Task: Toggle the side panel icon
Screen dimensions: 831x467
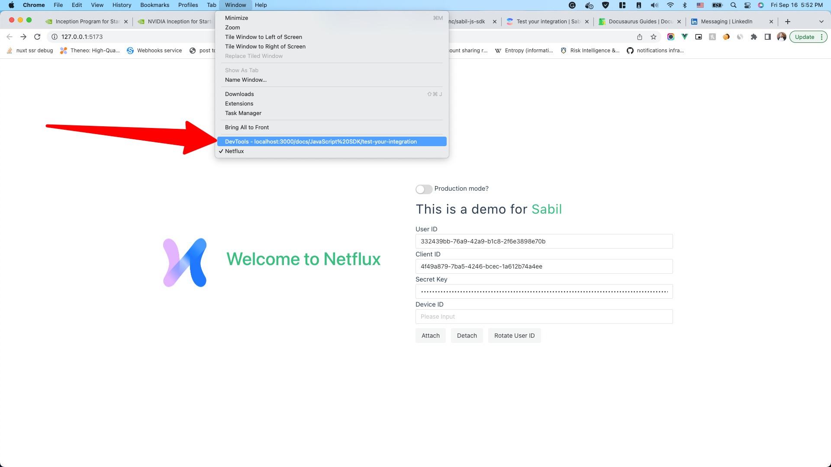Action: coord(768,37)
